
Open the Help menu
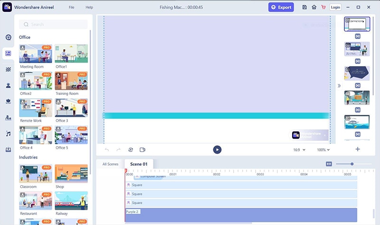89,7
